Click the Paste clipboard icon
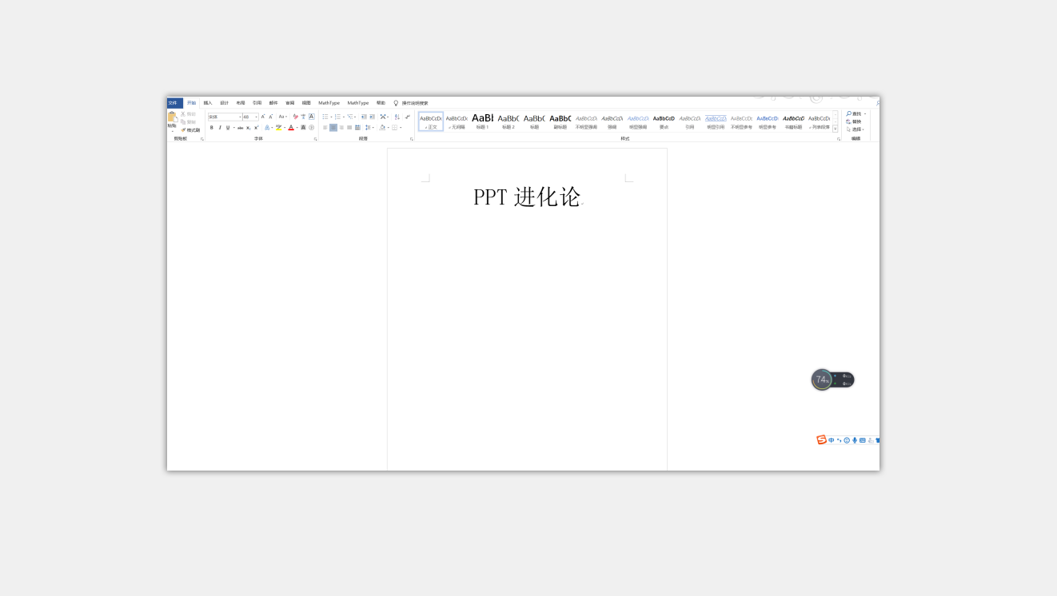The height and width of the screenshot is (596, 1057). pos(172,117)
